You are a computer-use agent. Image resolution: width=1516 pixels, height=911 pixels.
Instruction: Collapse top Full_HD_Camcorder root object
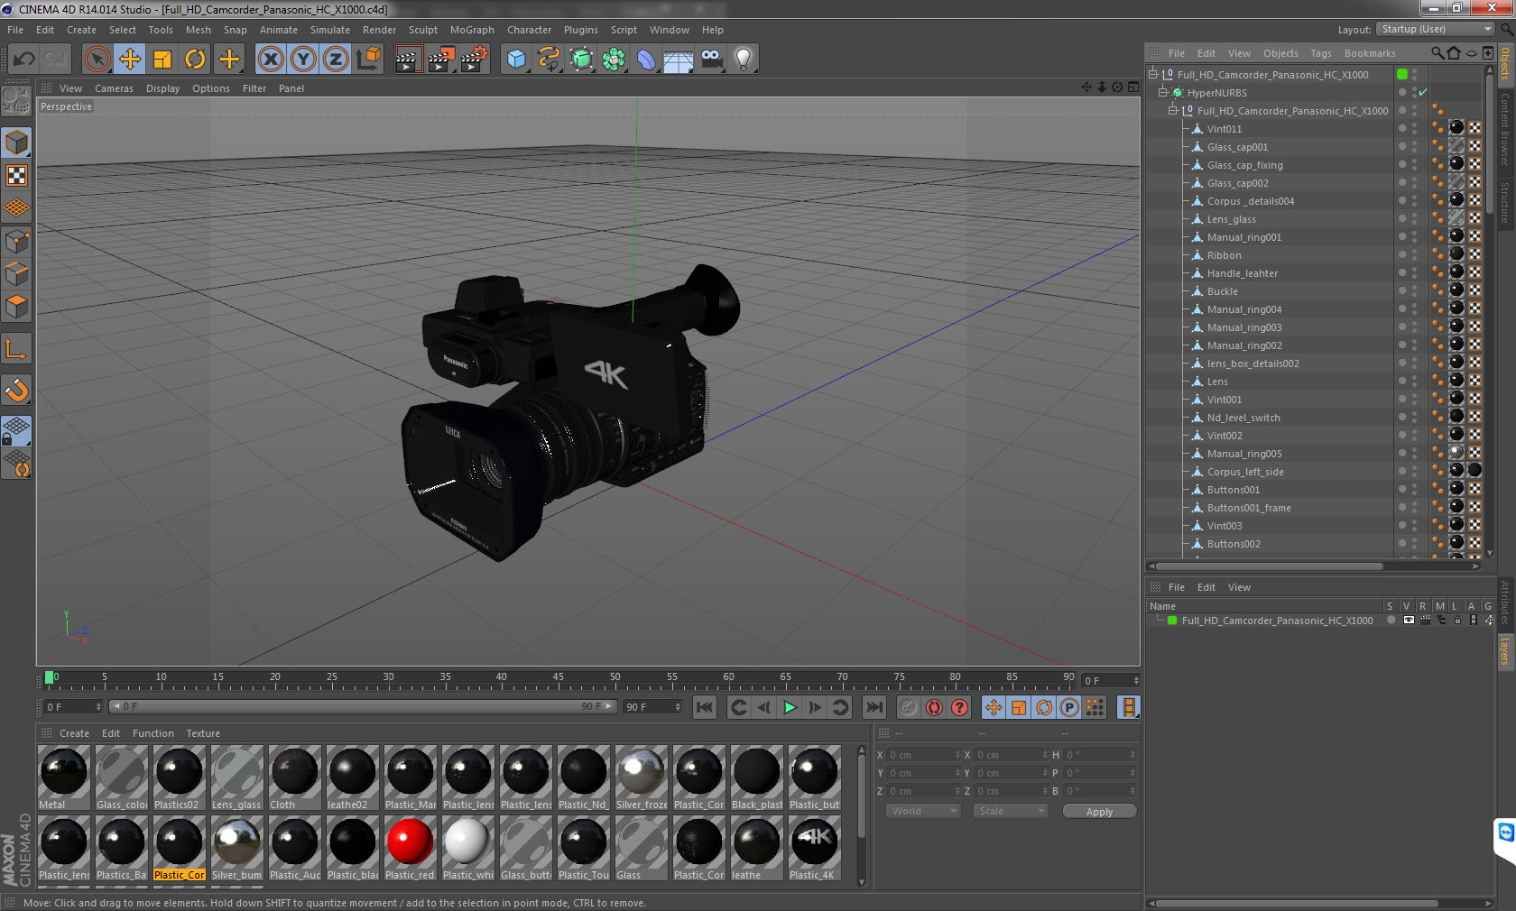(1153, 75)
